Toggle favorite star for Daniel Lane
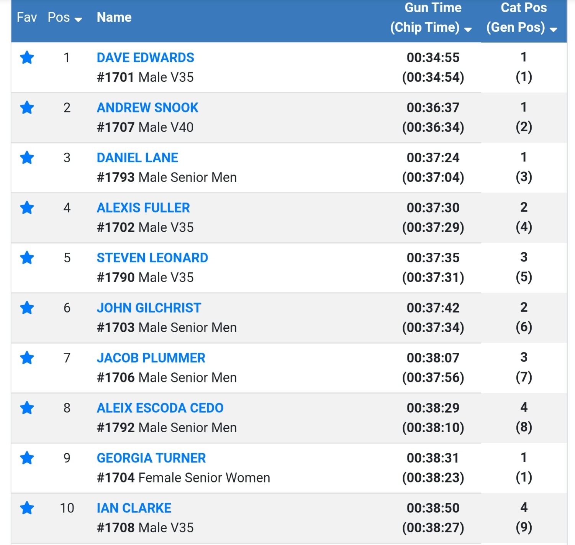 click(27, 158)
